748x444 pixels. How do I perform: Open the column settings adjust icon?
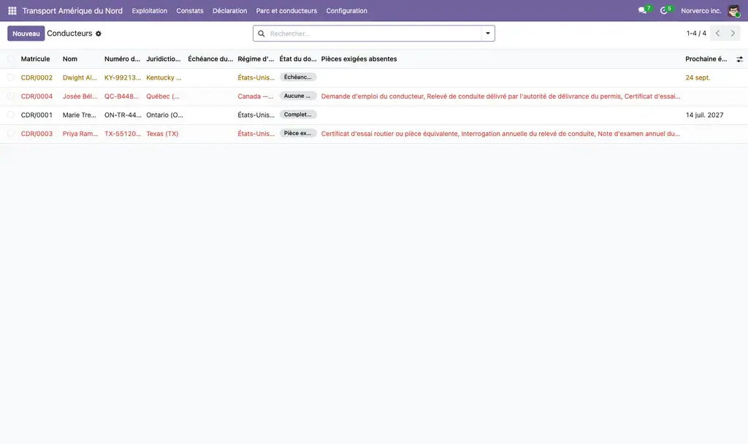click(x=739, y=59)
